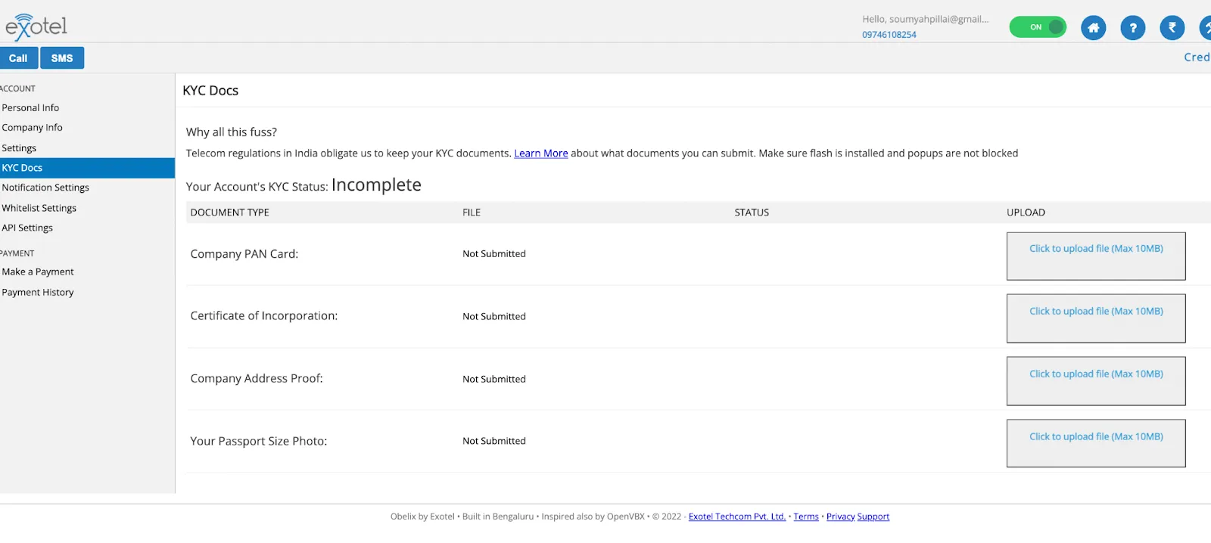Click the UPLOAD column header
The width and height of the screenshot is (1211, 543).
(x=1026, y=213)
